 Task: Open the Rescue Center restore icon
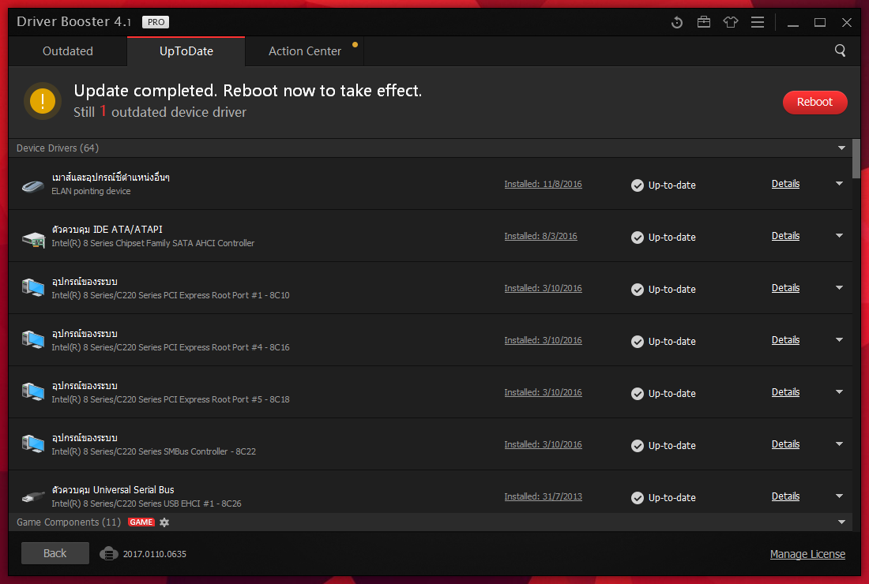coord(677,22)
